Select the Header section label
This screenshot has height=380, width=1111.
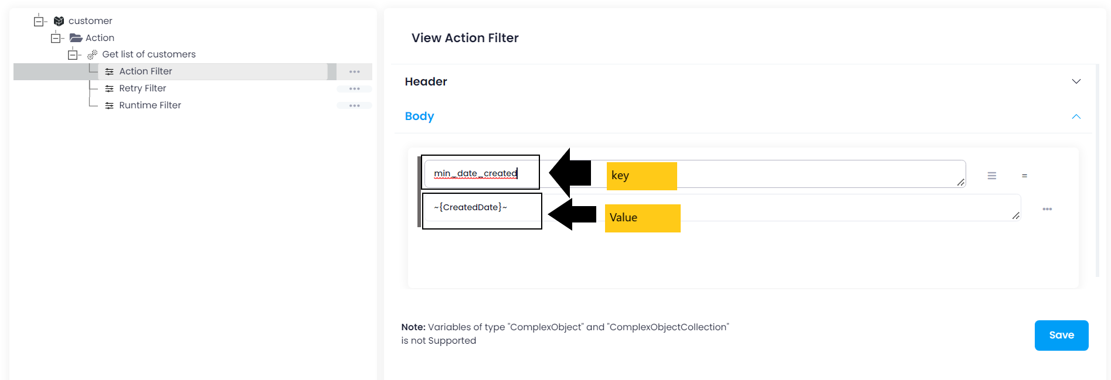pos(426,81)
